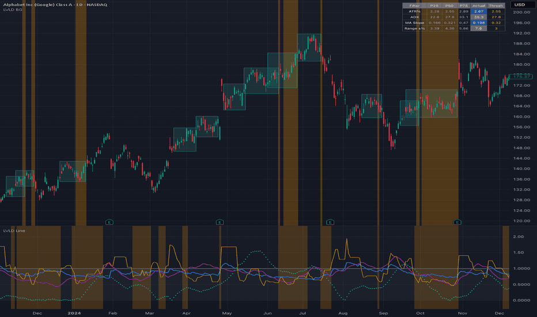Click the Actual column header
The image size is (537, 317).
pyautogui.click(x=479, y=6)
